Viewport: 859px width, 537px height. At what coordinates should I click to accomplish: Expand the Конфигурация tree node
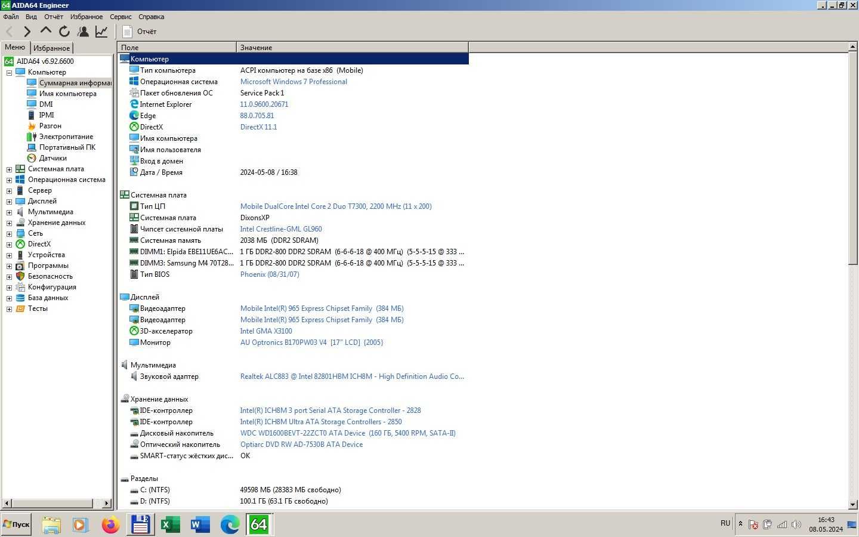[9, 288]
